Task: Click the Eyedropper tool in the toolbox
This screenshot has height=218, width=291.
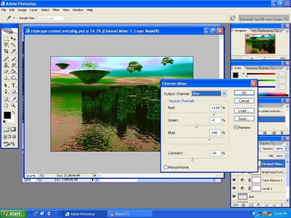Action: click(x=13, y=99)
